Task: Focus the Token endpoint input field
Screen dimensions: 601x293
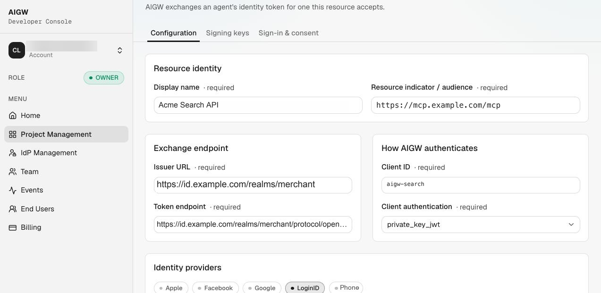Action: (x=253, y=225)
